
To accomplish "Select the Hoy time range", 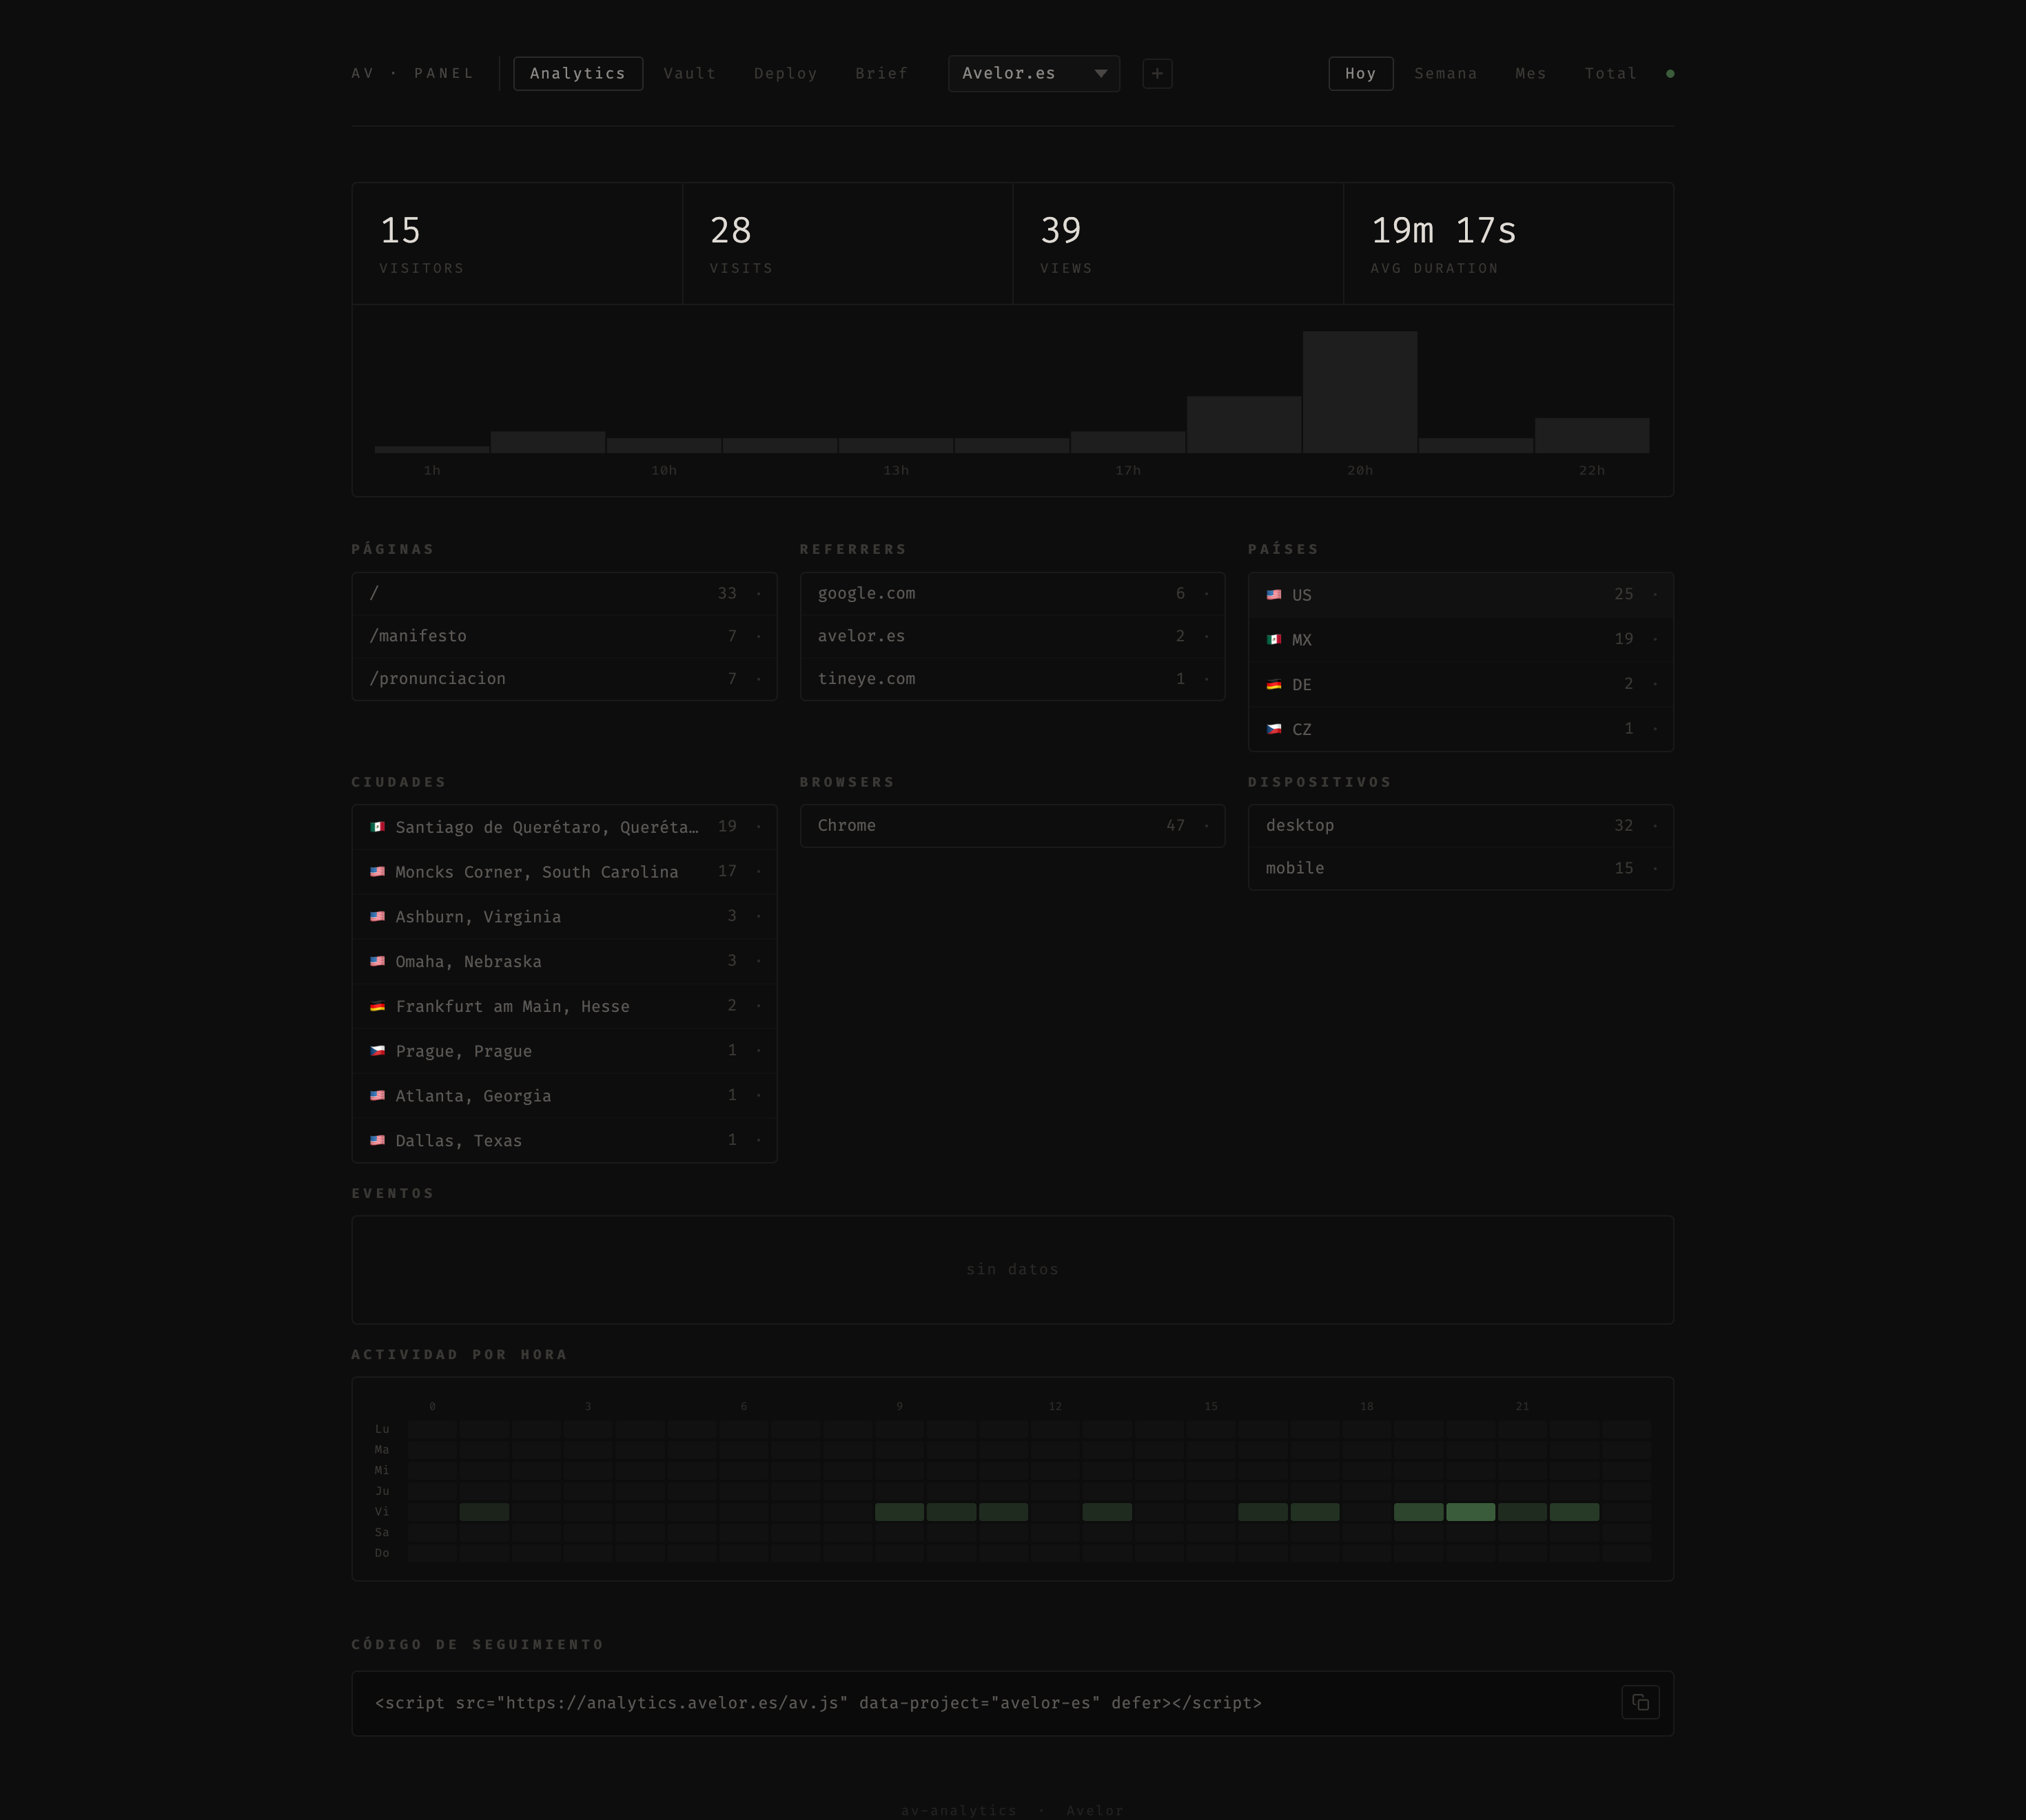I will tap(1361, 73).
